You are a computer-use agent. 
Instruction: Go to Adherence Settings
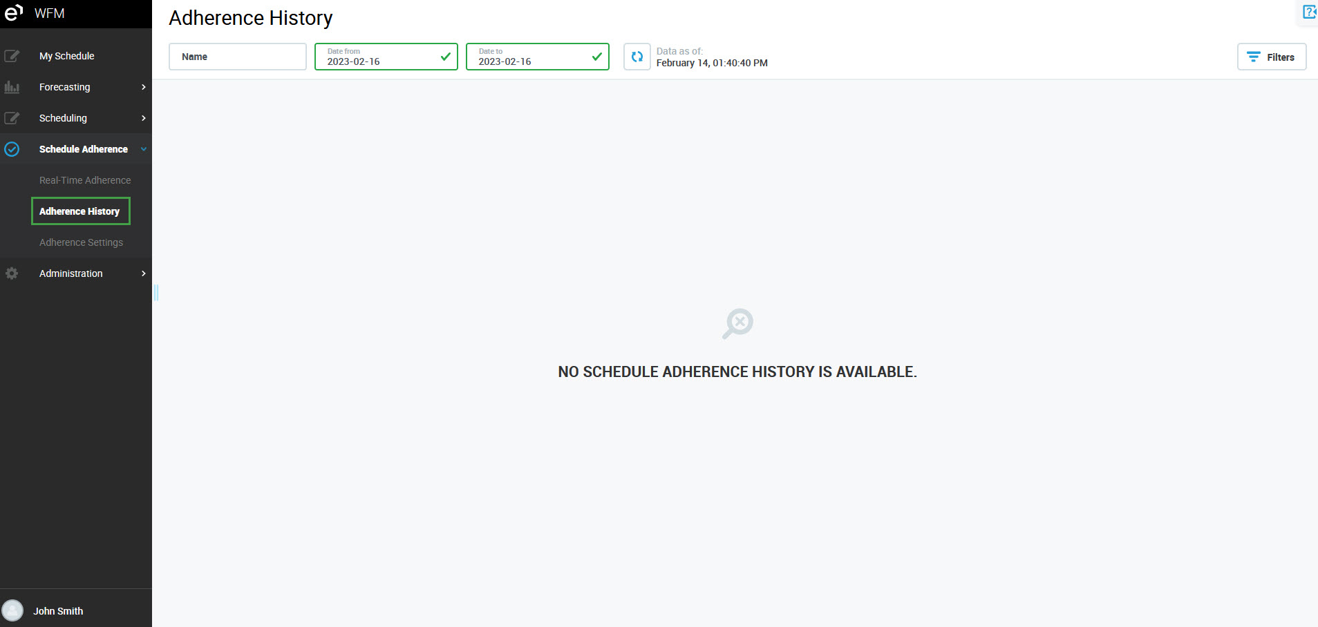tap(81, 242)
